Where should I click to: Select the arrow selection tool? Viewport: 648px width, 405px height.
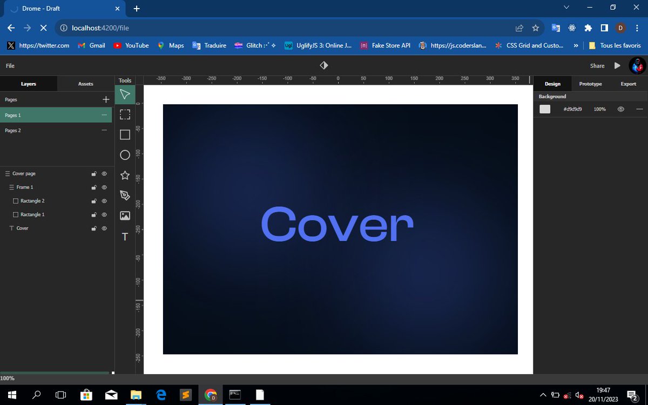click(125, 94)
